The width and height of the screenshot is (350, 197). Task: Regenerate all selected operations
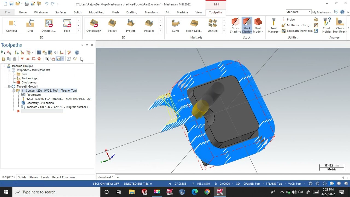pyautogui.click(x=17, y=53)
